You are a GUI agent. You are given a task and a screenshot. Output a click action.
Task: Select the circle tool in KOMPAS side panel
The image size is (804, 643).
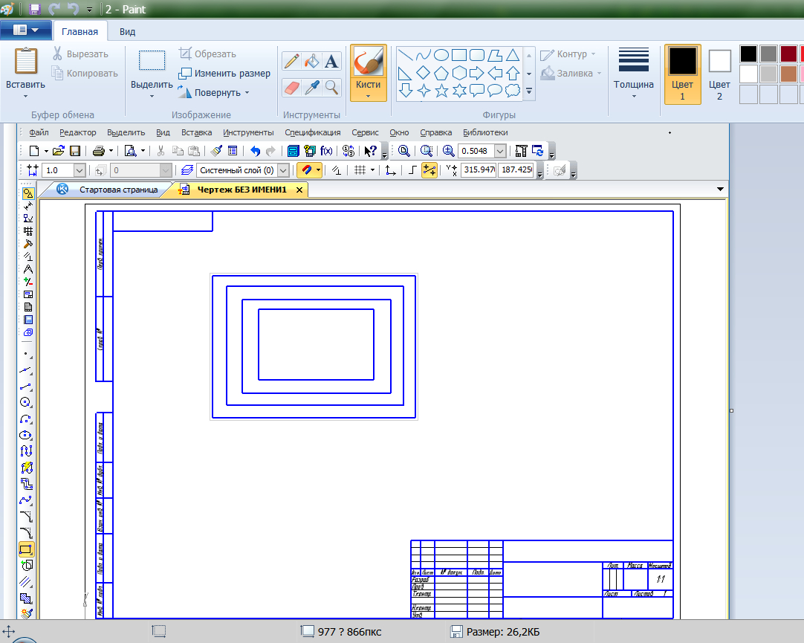(x=25, y=402)
